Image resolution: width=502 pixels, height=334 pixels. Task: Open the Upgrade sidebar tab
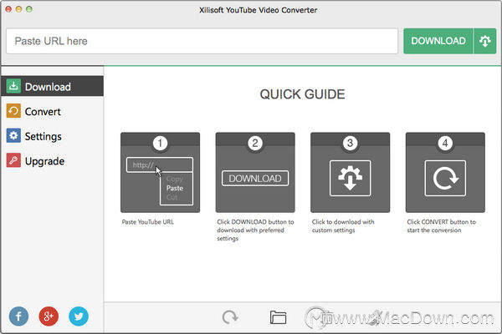(x=52, y=161)
